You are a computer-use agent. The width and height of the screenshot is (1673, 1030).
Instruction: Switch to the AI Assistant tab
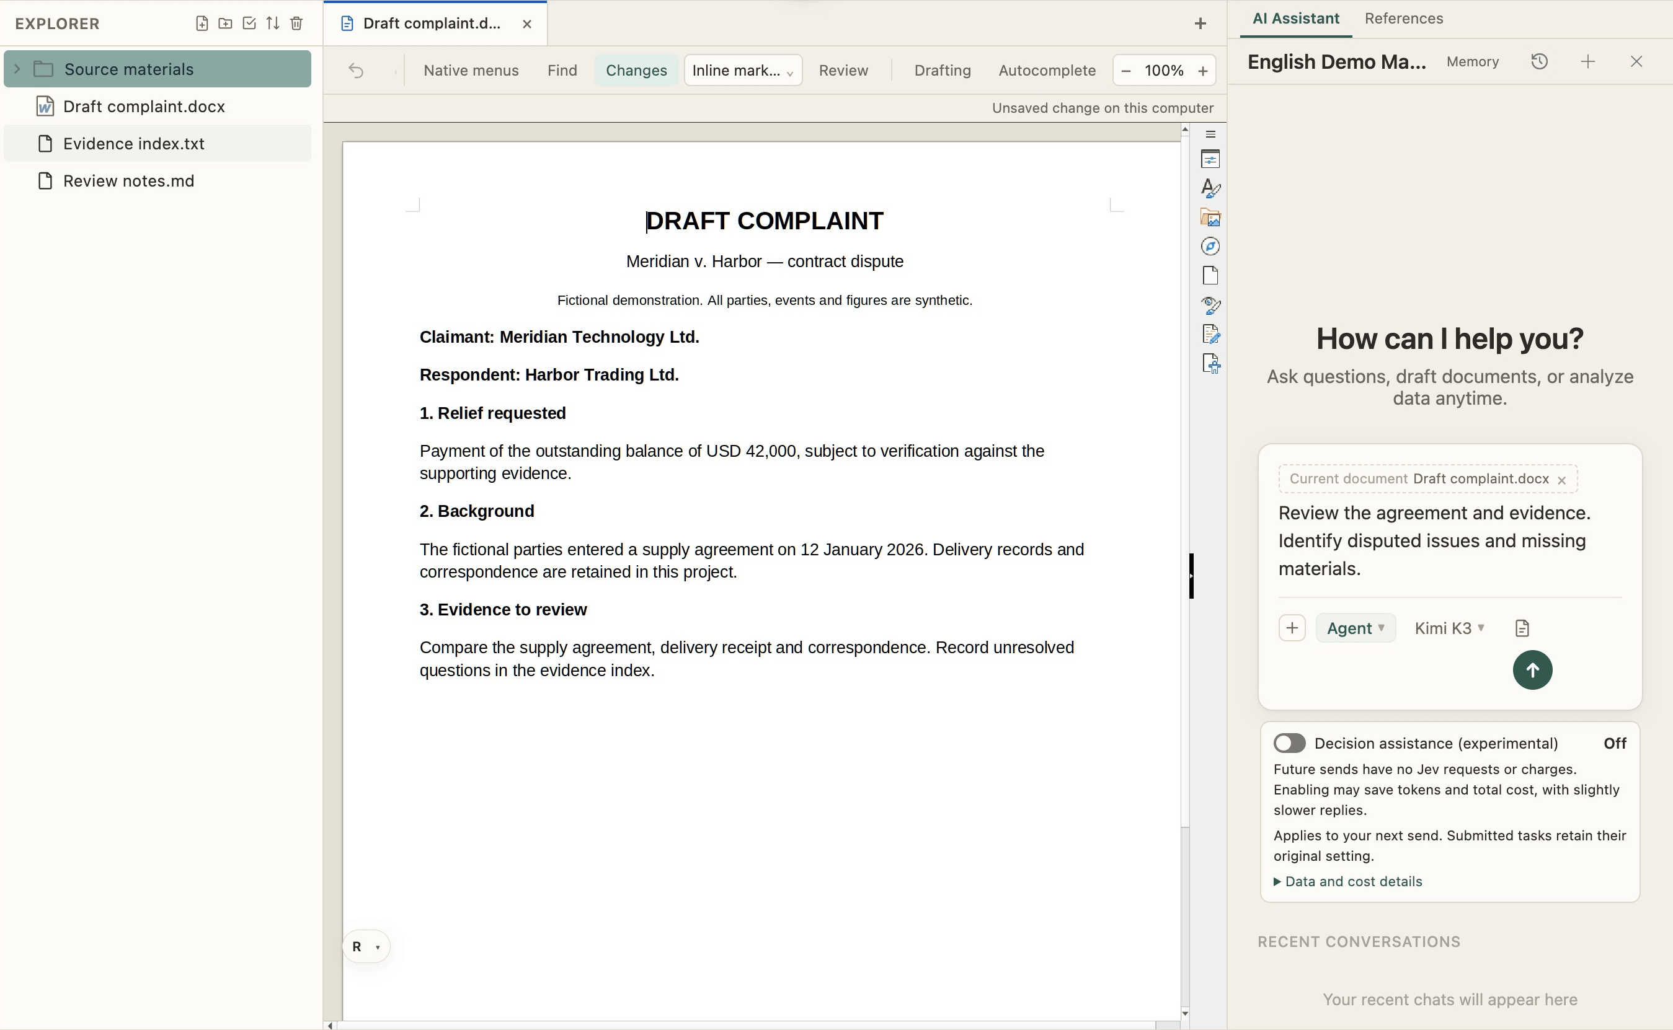(1295, 19)
